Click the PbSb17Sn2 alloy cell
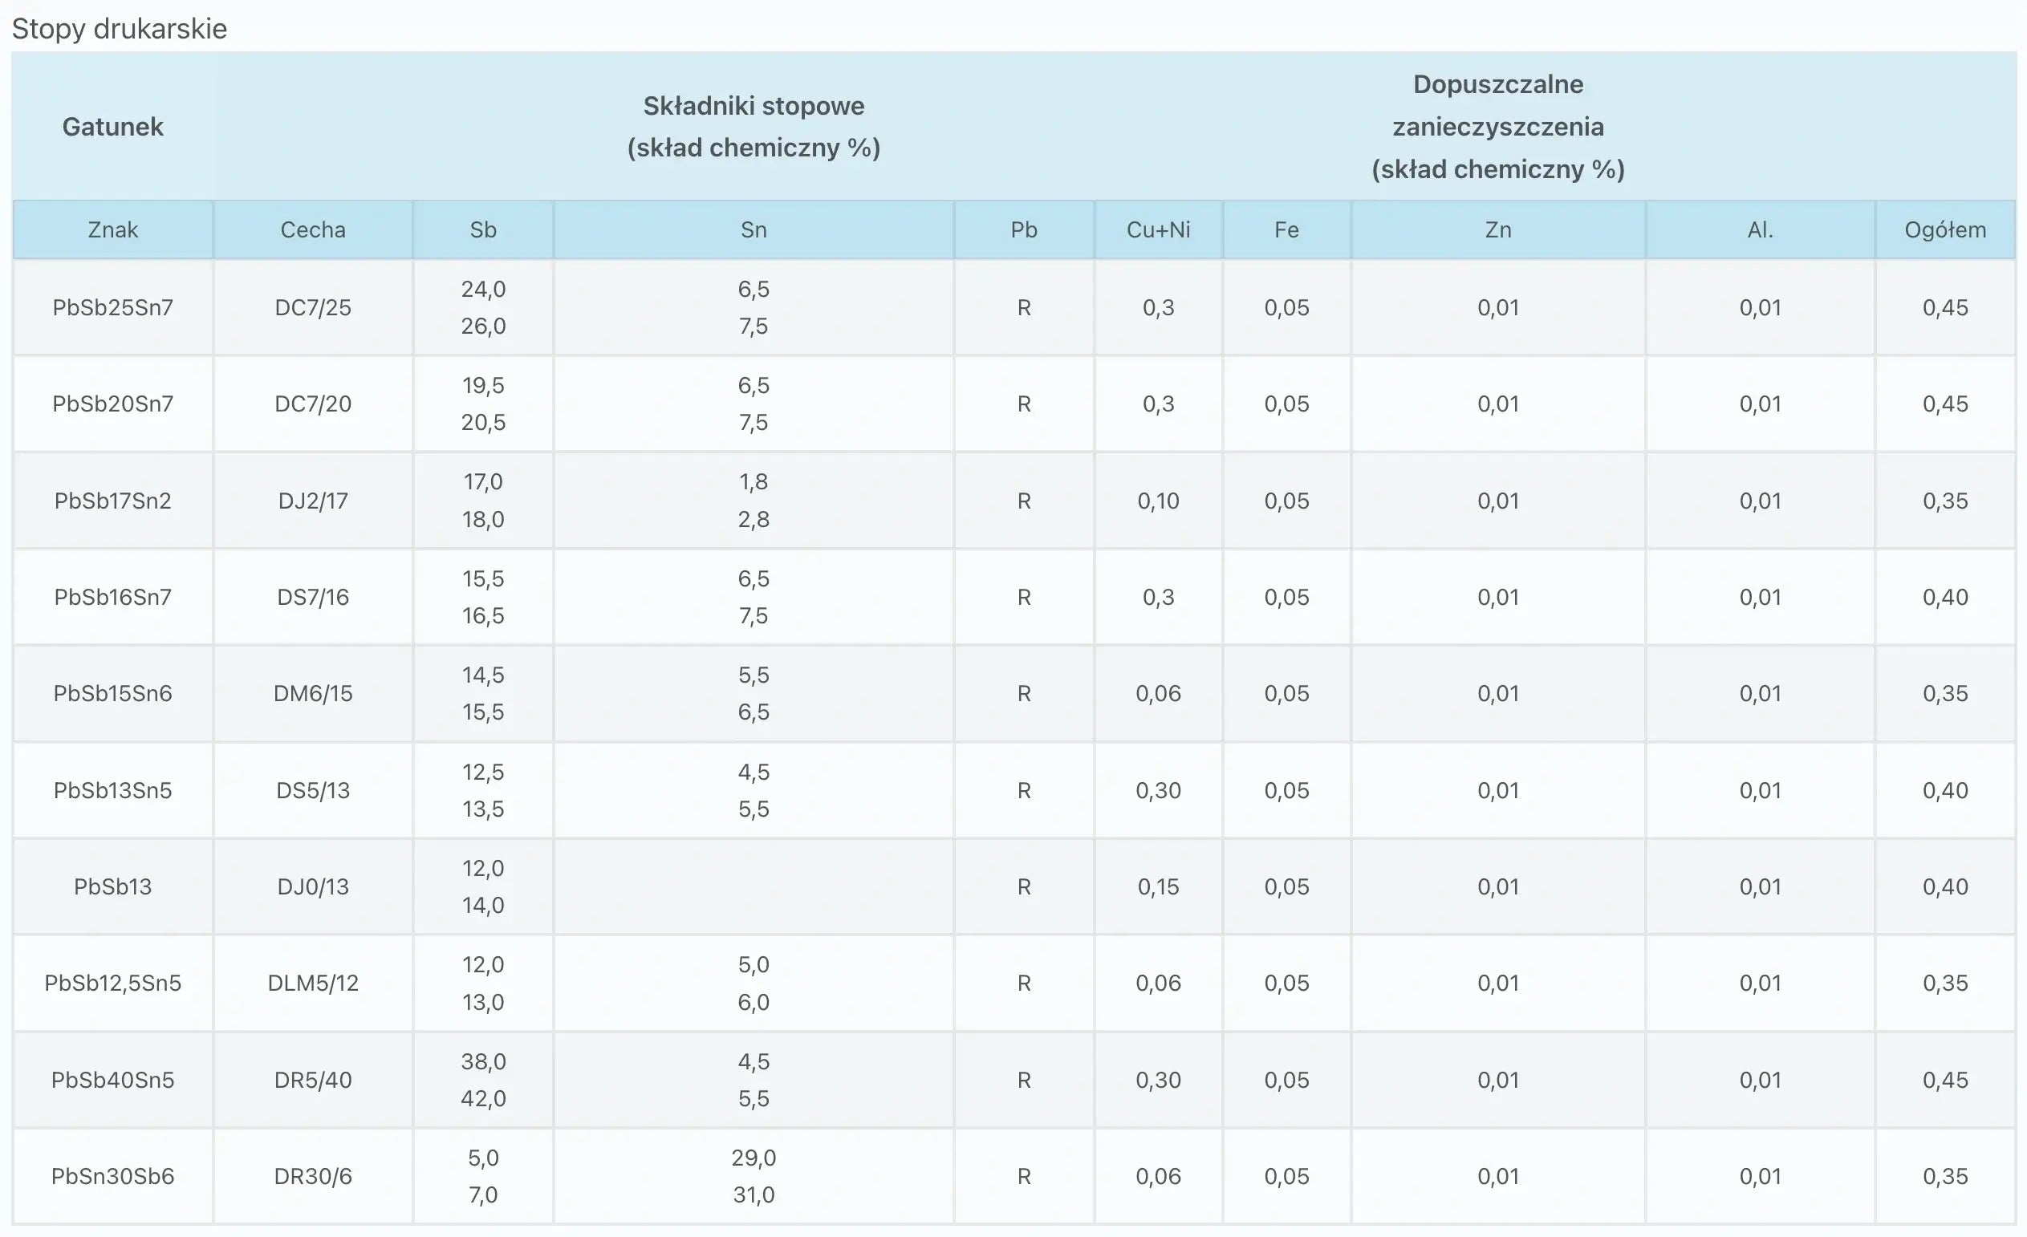 (112, 501)
